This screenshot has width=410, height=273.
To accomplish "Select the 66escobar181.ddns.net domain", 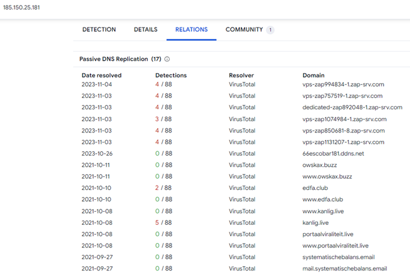I will click(333, 154).
